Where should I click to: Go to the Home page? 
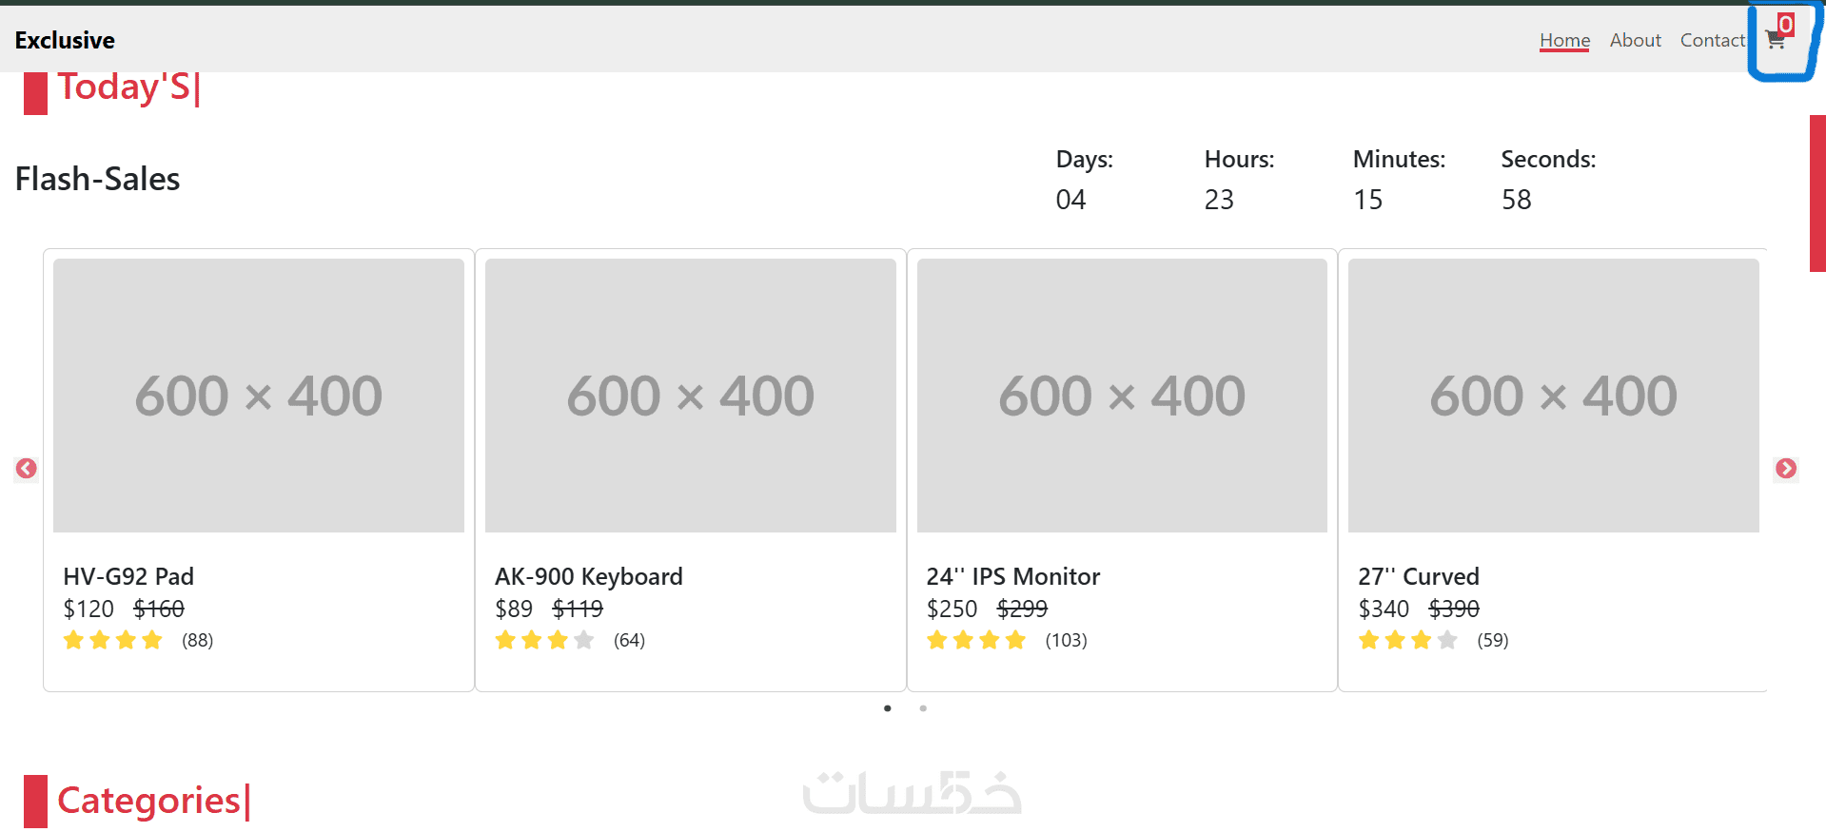[x=1564, y=40]
